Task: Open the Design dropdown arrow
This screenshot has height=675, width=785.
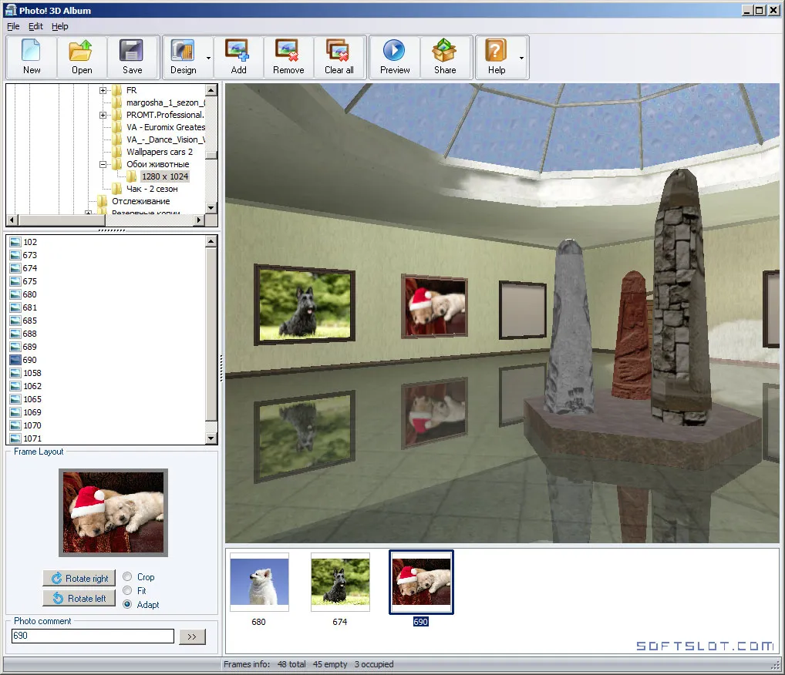Action: click(208, 58)
